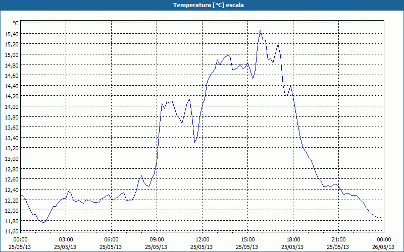The height and width of the screenshot is (252, 404).
Task: Click the 'Temperatura [°C] escala' chart title
Action: (209, 5)
